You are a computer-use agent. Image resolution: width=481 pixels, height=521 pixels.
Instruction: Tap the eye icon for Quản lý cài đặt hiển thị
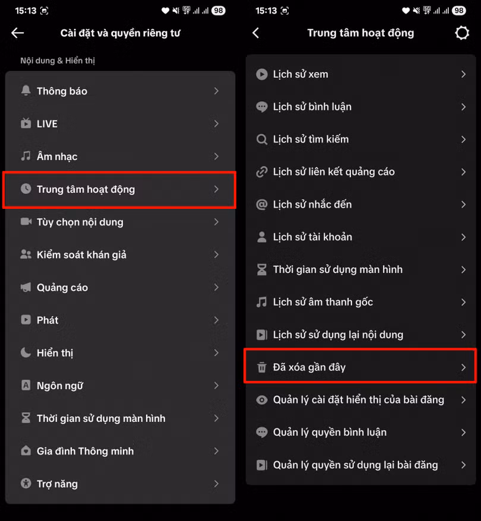(262, 400)
